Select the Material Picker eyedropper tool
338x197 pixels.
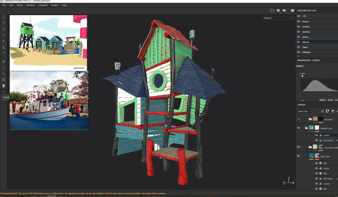[4, 53]
